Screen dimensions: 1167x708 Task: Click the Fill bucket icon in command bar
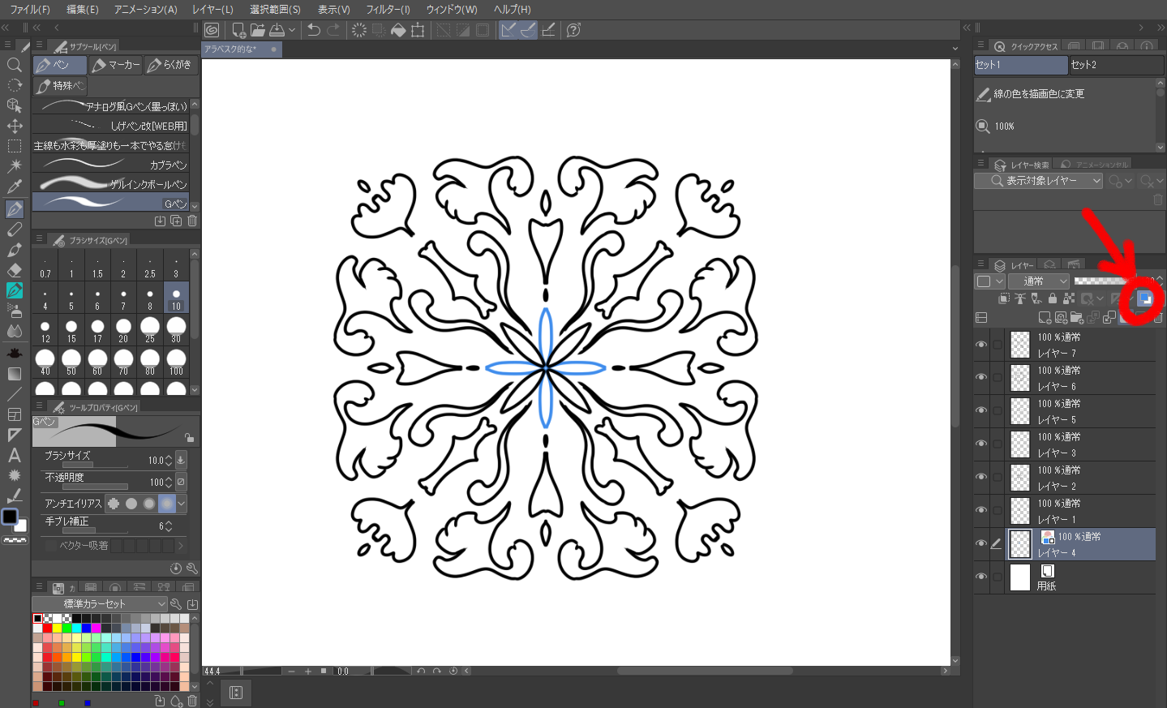pyautogui.click(x=398, y=30)
